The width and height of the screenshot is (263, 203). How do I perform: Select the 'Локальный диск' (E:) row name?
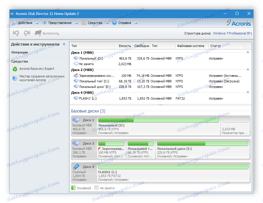click(x=94, y=87)
